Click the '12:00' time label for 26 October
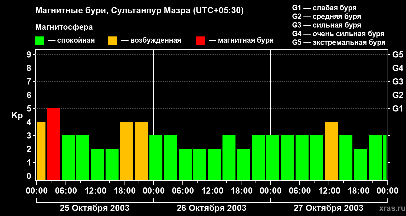406x216 pixels. [x=212, y=191]
